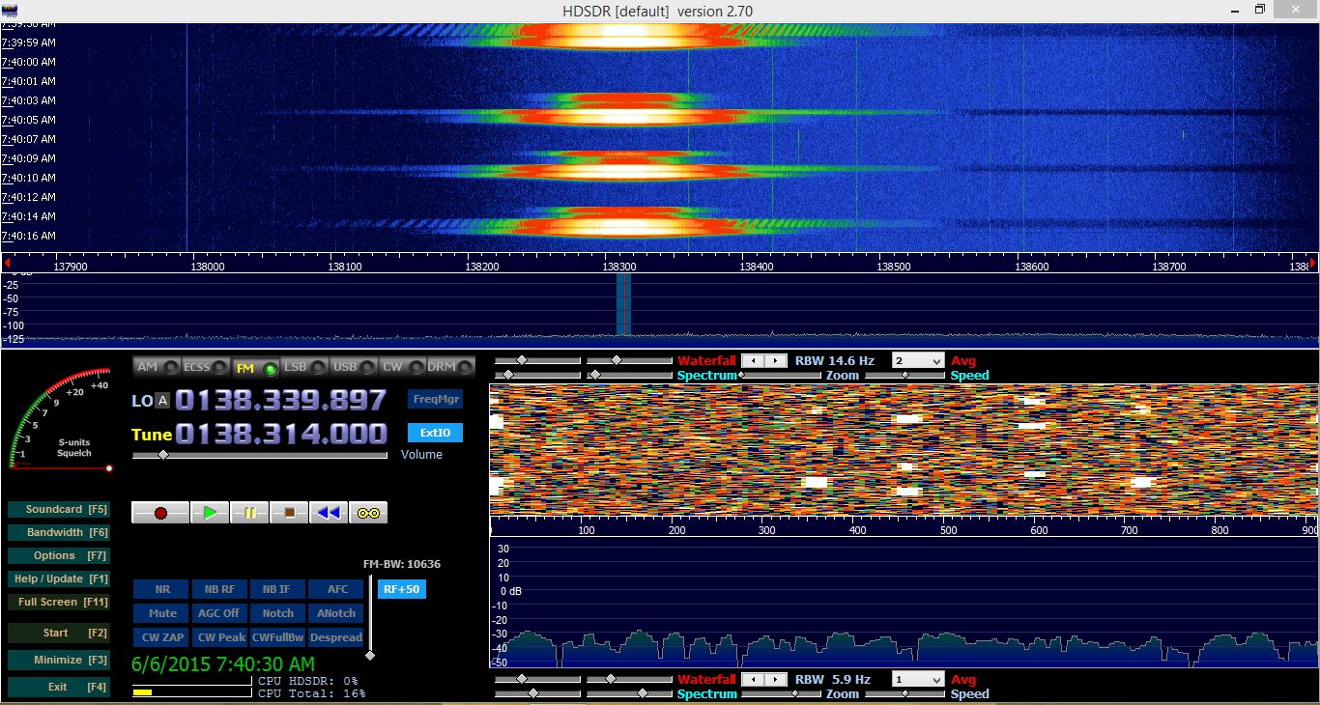Toggle CWFullBw option

click(x=278, y=637)
